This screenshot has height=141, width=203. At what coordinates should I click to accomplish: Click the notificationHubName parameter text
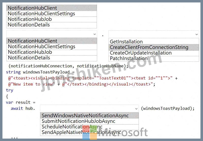pos(100,66)
